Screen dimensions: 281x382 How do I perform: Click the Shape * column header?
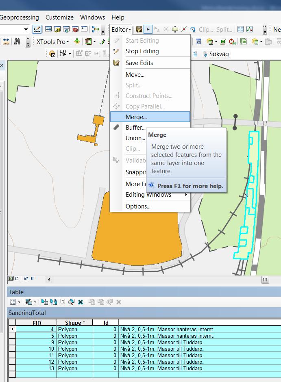[74, 323]
